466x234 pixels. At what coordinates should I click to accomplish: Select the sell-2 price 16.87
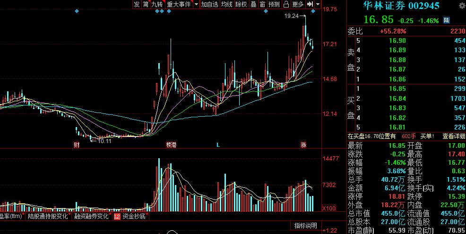(397, 69)
